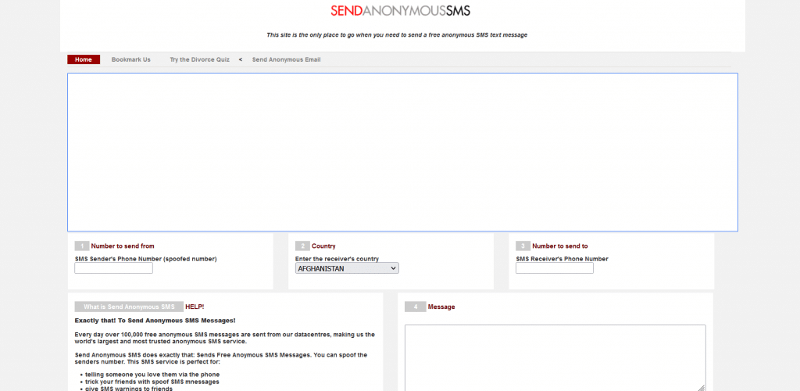Open Try the Divorce Quiz link
800x391 pixels.
pos(199,59)
